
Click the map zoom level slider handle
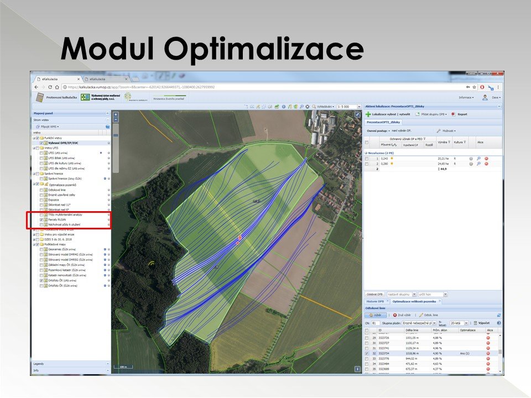(116, 134)
